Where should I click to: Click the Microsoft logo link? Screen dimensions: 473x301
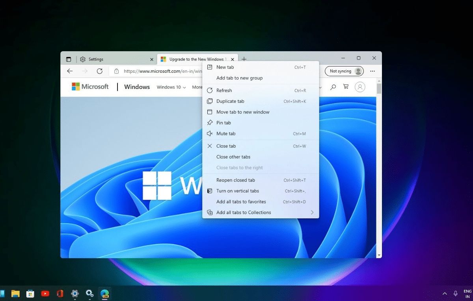(x=90, y=87)
